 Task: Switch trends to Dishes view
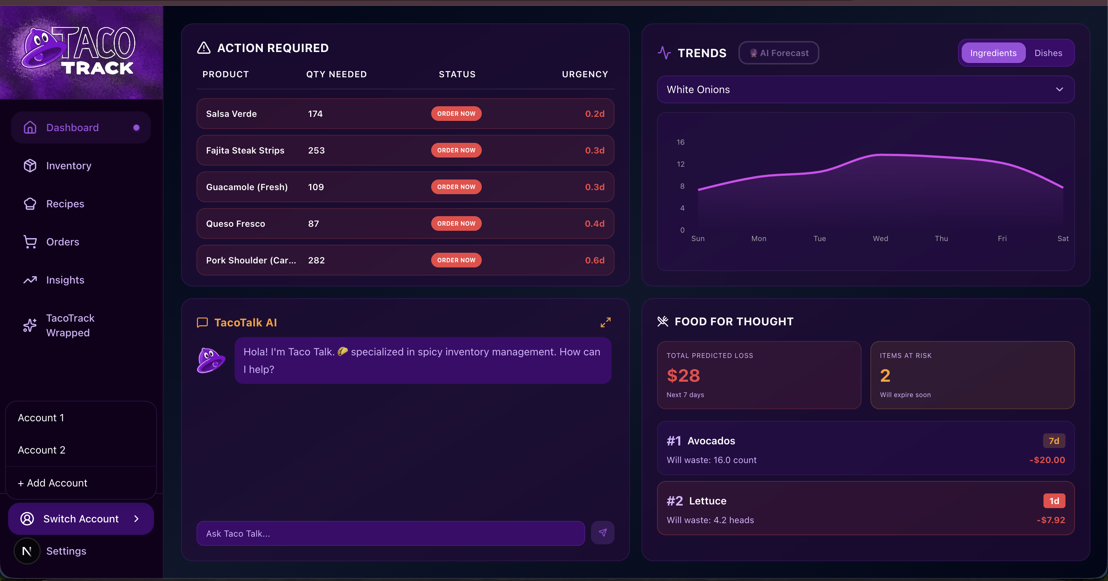pyautogui.click(x=1048, y=53)
